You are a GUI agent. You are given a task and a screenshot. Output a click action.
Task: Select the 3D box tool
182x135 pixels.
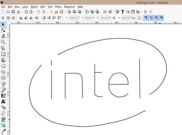pos(3,60)
